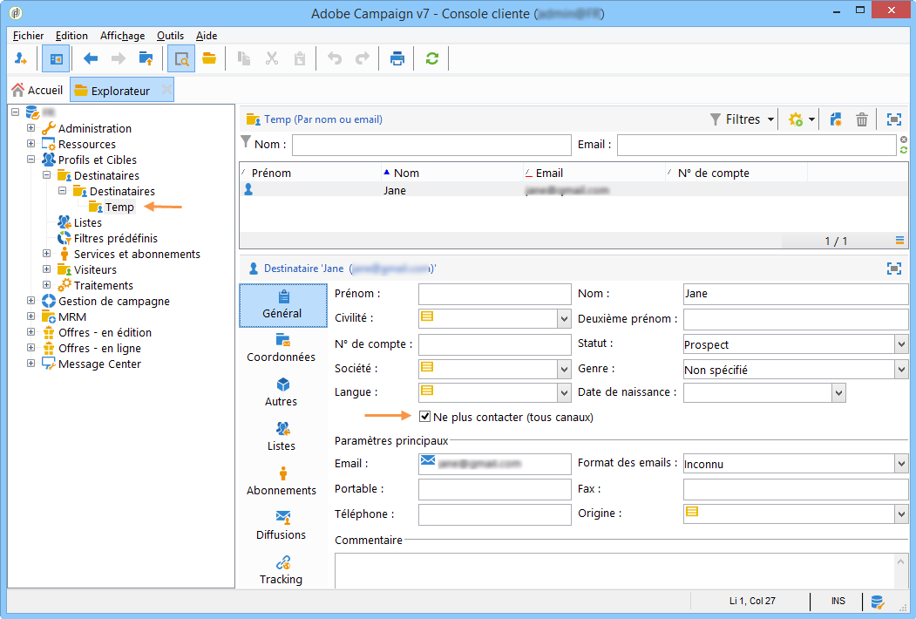Click the print icon

click(397, 58)
